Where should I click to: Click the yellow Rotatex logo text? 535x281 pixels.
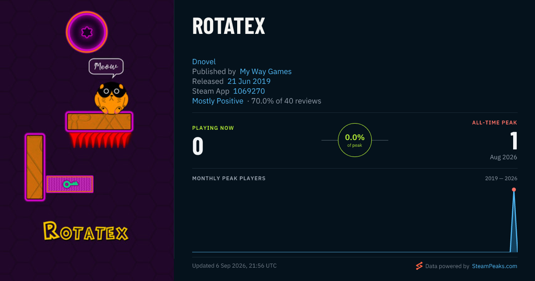[x=86, y=231]
